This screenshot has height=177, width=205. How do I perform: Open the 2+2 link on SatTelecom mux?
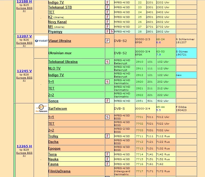tap(51, 130)
